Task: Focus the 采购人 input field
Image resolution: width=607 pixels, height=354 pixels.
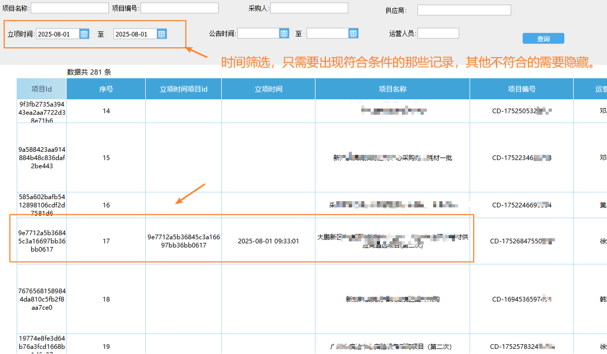Action: (309, 8)
